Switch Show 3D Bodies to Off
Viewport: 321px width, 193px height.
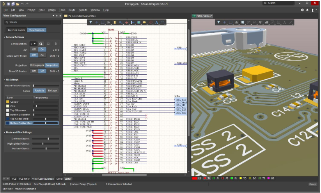(34, 71)
